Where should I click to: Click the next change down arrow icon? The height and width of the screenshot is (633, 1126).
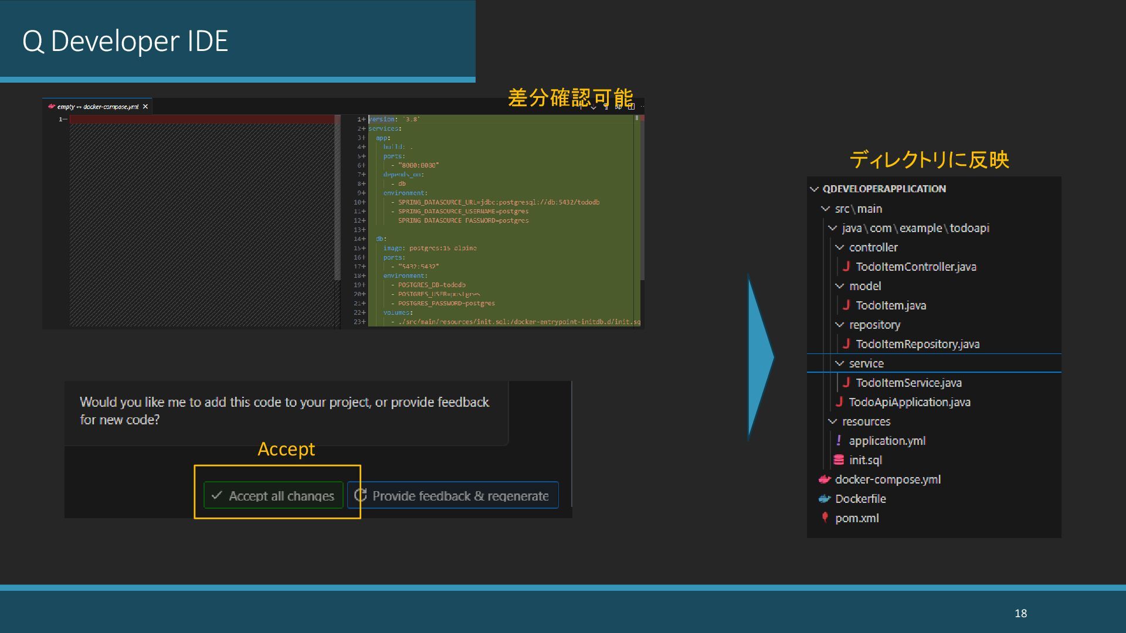pyautogui.click(x=593, y=107)
